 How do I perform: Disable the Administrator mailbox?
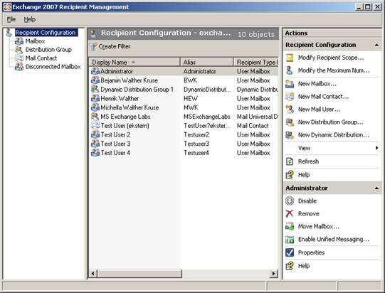pos(307,201)
